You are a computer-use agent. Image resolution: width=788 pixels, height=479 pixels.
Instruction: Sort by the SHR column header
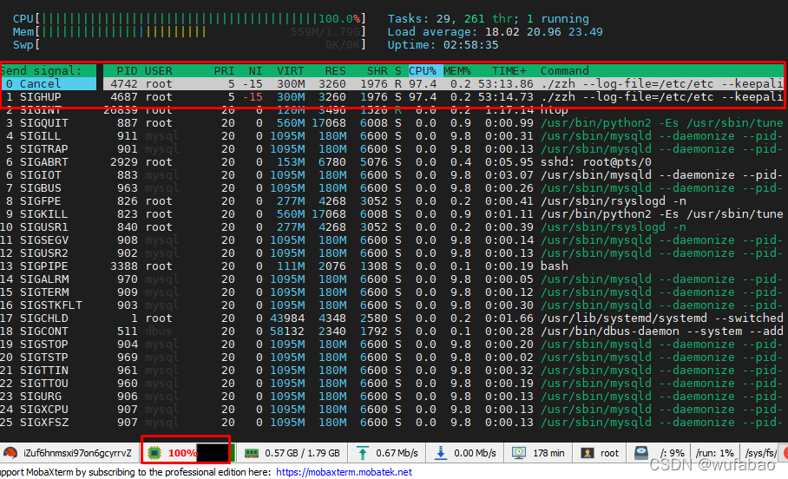point(377,71)
